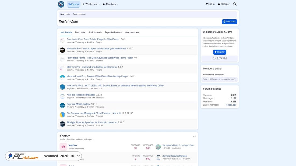Viewport: 296px width, 166px height.
Task: Click avatar beside XenForo Resource Manager 2.3.11
Action: pyautogui.click(x=62, y=96)
